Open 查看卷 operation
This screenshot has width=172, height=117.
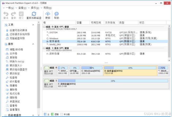coord(11,106)
